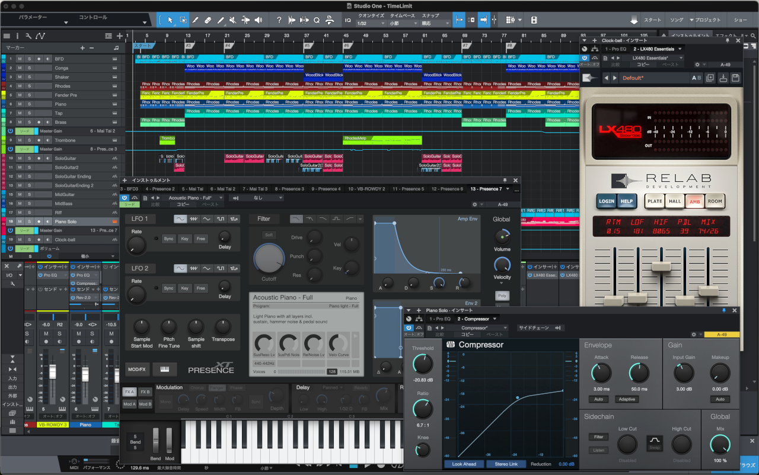This screenshot has height=475, width=759.
Task: Switch to the 8 - Presence 3 tab
Action: click(289, 189)
